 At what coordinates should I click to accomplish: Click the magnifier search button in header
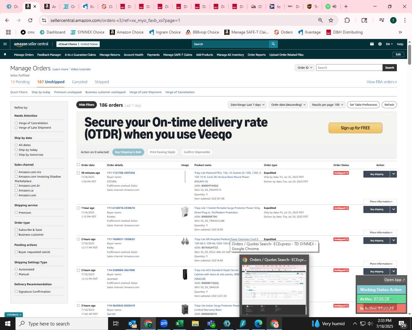[x=273, y=44]
